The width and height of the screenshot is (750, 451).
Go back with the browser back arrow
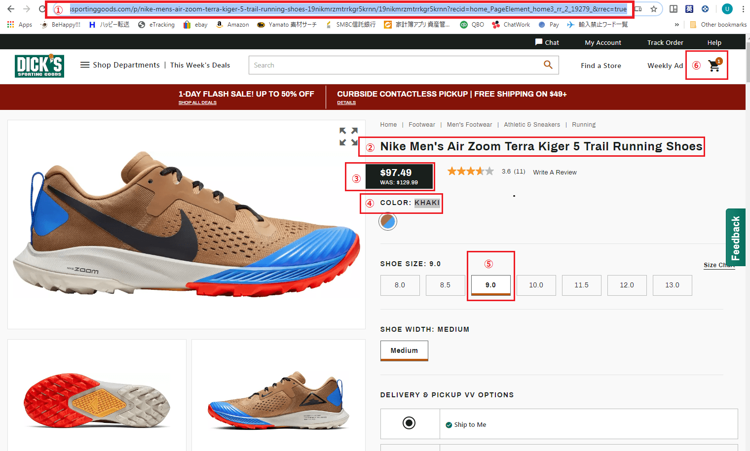point(11,9)
